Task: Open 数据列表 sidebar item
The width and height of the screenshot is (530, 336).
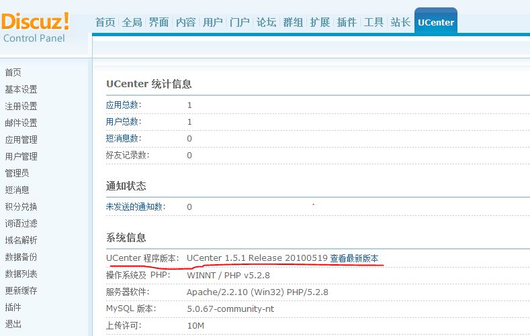Action: point(21,274)
